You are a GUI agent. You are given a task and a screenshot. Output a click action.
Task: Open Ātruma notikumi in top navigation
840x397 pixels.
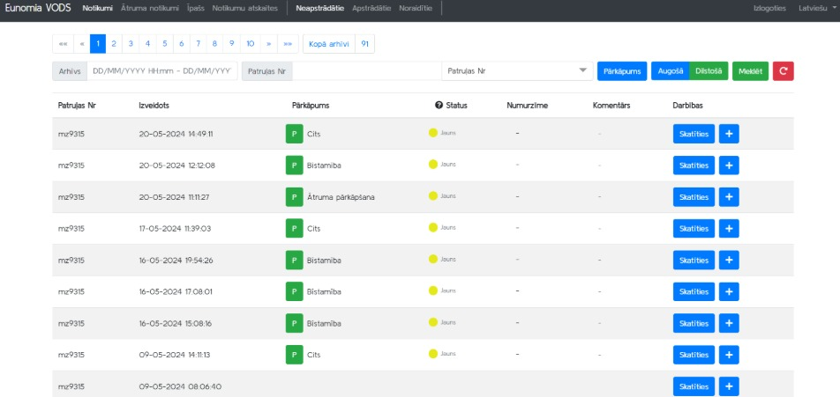[x=150, y=9]
